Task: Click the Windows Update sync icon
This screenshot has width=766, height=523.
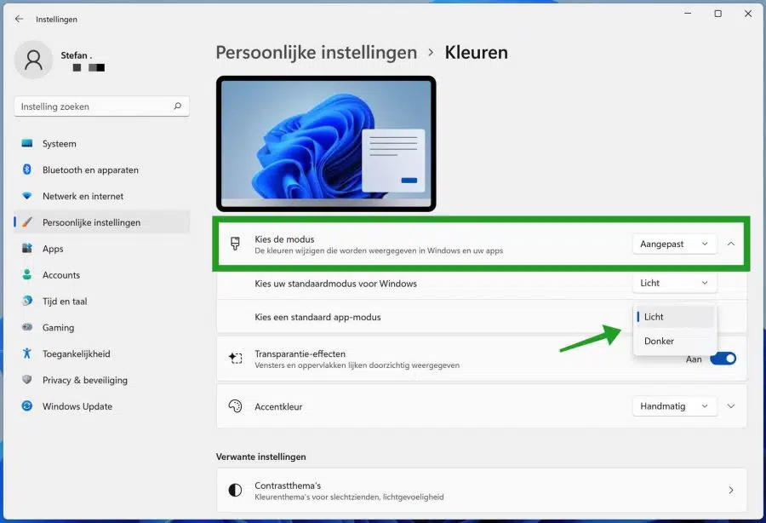Action: point(27,406)
